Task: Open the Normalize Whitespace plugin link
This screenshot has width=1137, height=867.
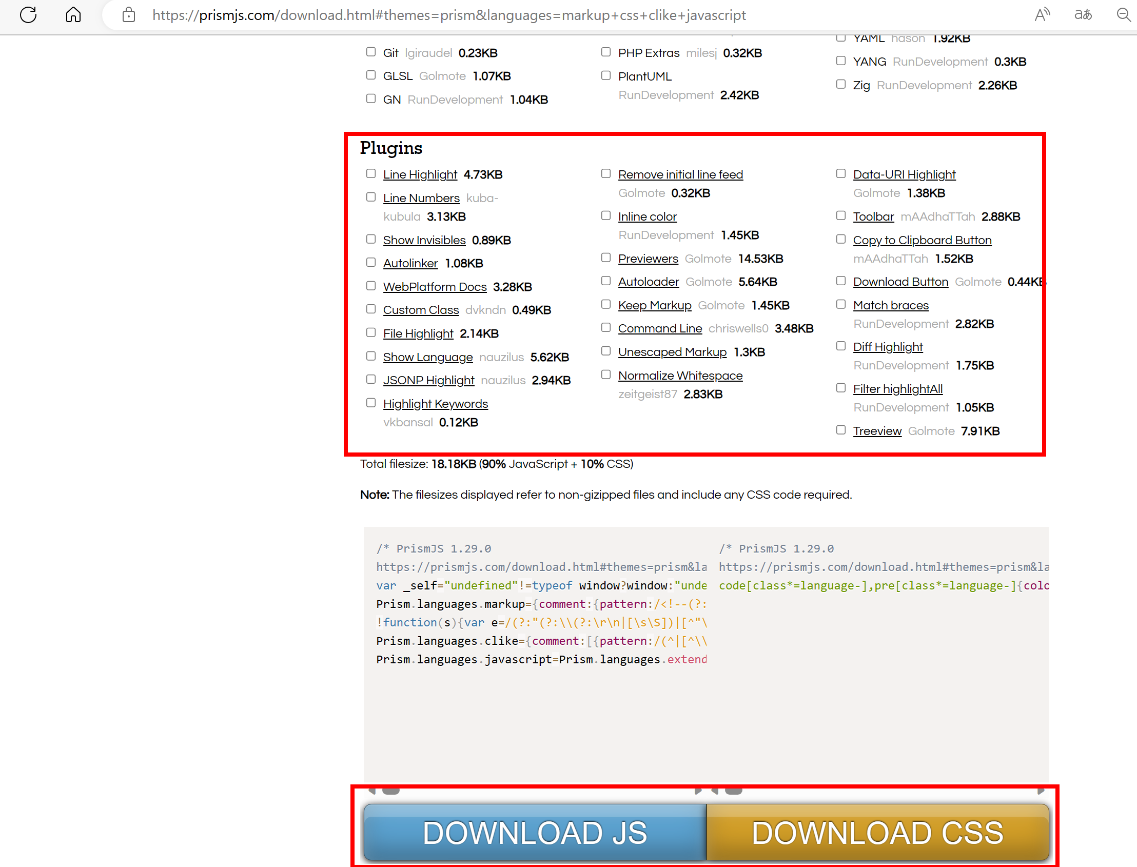Action: click(680, 376)
